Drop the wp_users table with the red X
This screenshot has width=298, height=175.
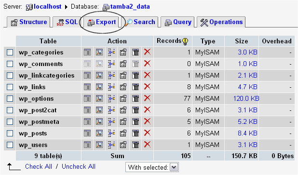tap(147, 145)
